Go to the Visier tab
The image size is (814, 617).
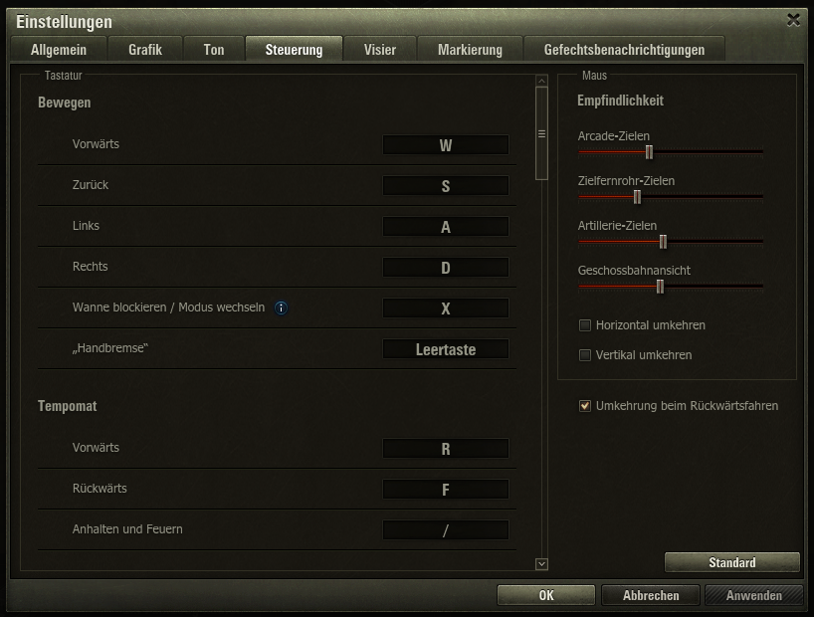coord(380,50)
